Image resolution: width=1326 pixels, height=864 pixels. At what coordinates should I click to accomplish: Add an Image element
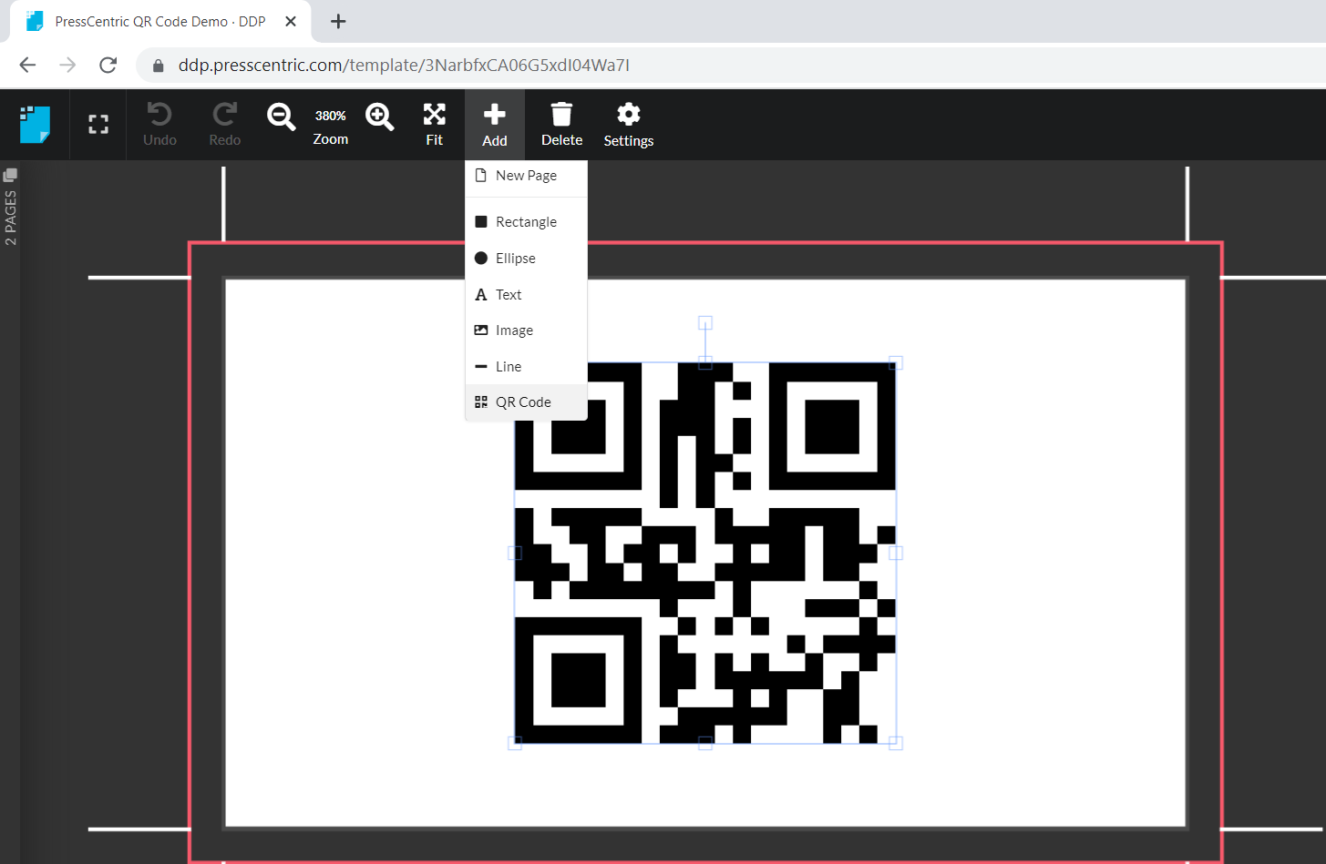[527, 330]
